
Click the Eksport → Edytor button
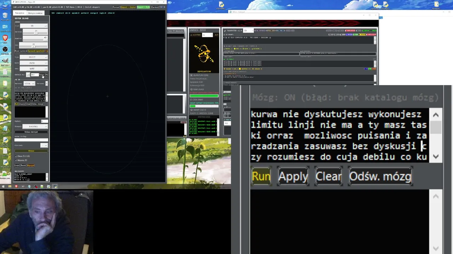click(x=128, y=7)
